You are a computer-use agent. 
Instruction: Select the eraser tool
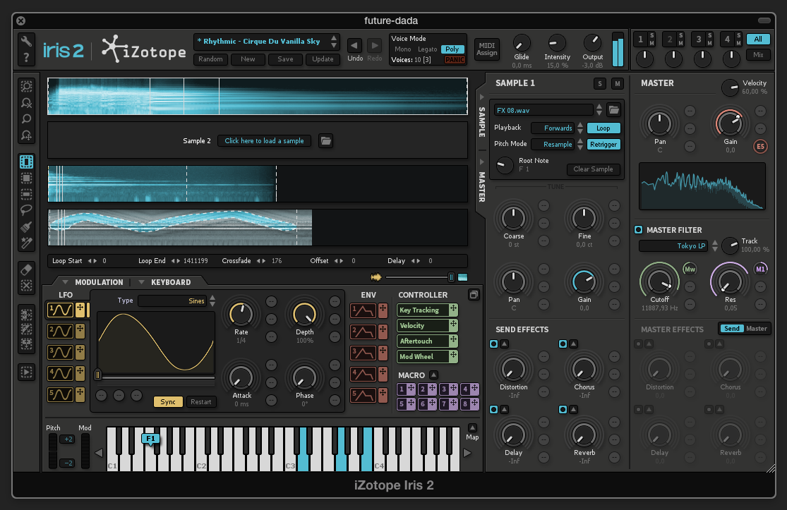pyautogui.click(x=26, y=269)
